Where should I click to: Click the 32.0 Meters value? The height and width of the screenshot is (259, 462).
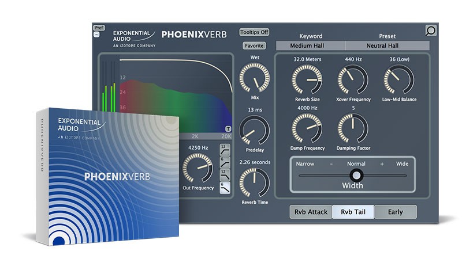coord(307,59)
